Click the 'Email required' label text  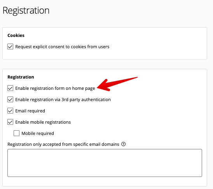point(30,111)
